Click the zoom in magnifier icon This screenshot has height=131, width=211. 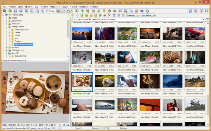32,11
